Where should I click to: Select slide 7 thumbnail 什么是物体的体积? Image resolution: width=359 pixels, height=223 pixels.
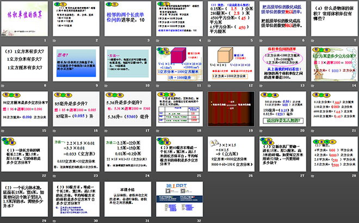click(335, 19)
